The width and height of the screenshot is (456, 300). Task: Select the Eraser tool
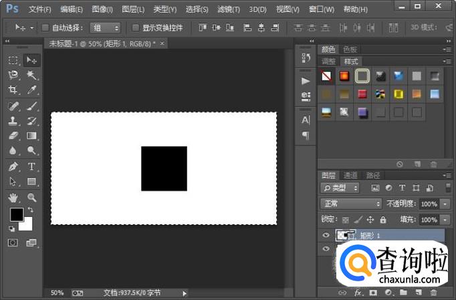[13, 135]
